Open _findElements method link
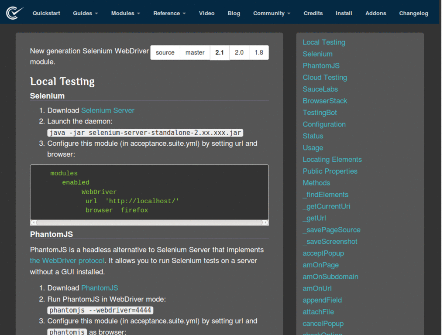 pos(325,195)
